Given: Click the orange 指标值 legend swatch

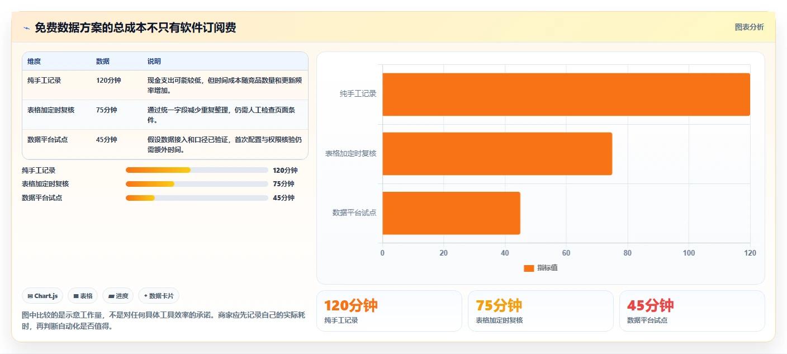Looking at the screenshot, I should pyautogui.click(x=529, y=268).
